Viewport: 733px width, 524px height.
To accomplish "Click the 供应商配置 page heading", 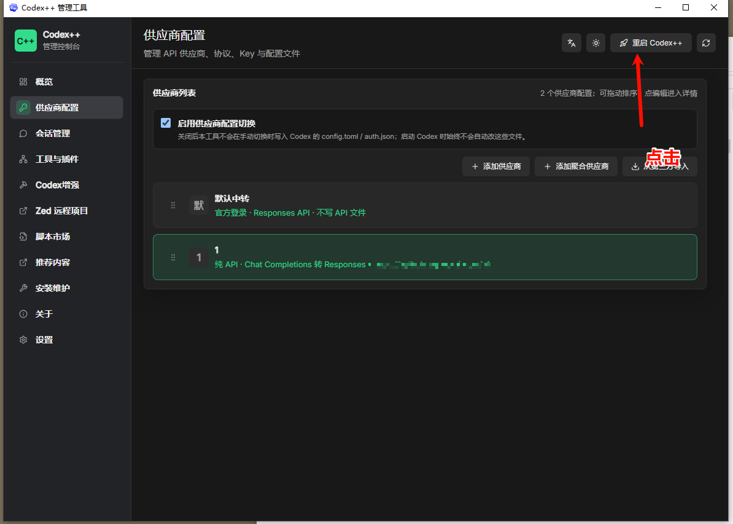I will [174, 36].
